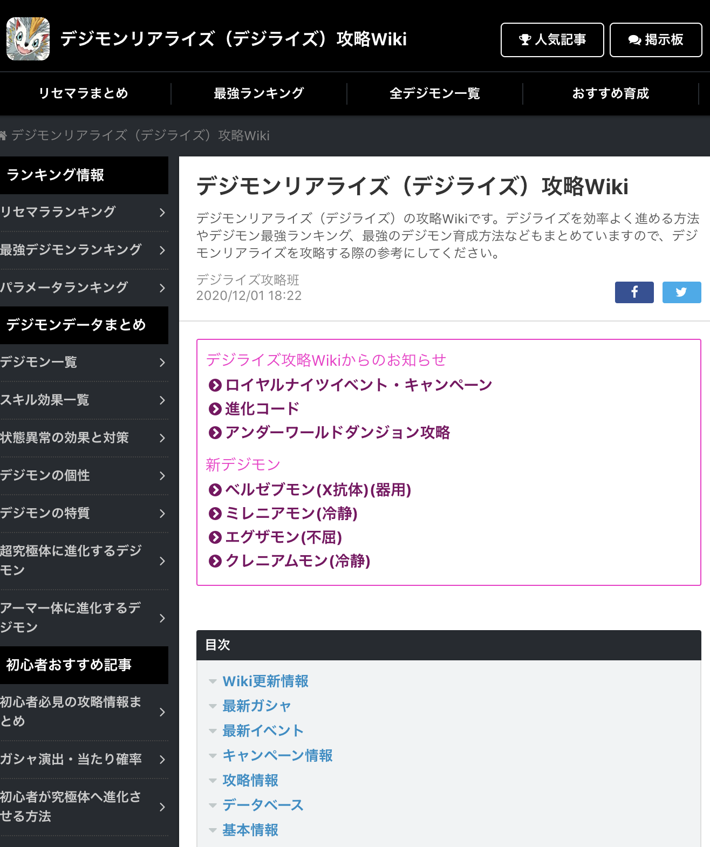The height and width of the screenshot is (847, 710).
Task: Open ベルゼブモン(X抗体)(器用) new Digimon link
Action: coord(318,490)
